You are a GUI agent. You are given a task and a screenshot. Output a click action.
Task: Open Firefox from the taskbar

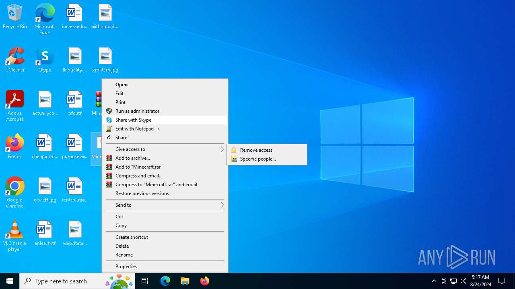pyautogui.click(x=204, y=281)
